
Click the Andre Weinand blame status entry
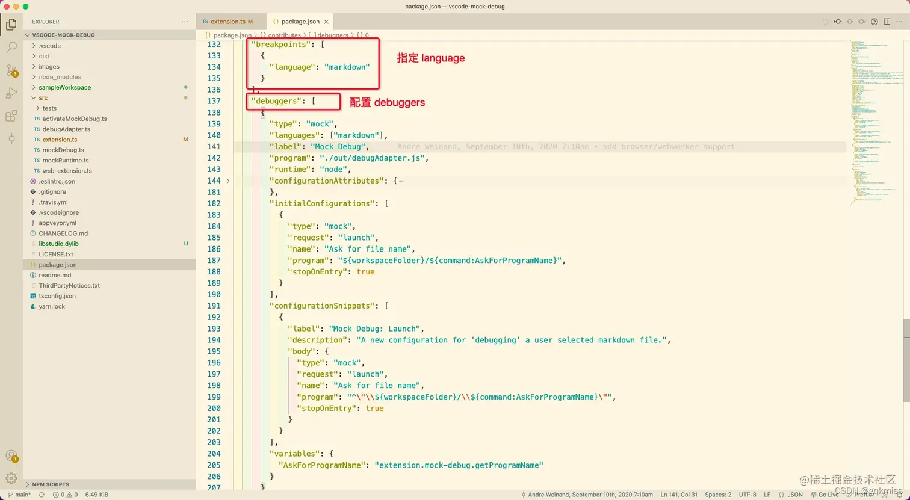[587, 495]
